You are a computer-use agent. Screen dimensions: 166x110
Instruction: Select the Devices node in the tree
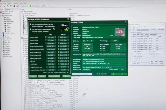point(7,46)
